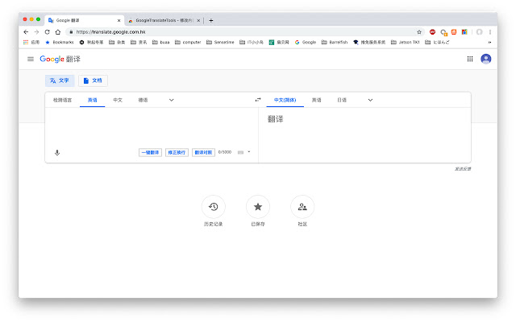
Task: Select 日语 as the target language
Action: point(342,100)
